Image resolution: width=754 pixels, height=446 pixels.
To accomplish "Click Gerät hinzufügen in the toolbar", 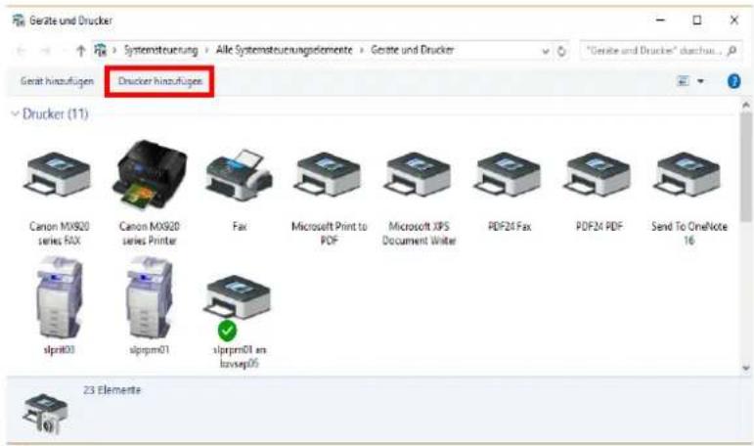I will click(x=57, y=81).
